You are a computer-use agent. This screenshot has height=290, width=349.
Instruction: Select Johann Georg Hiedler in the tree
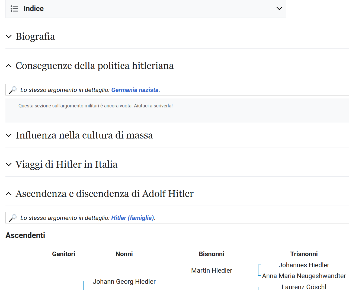click(x=124, y=282)
